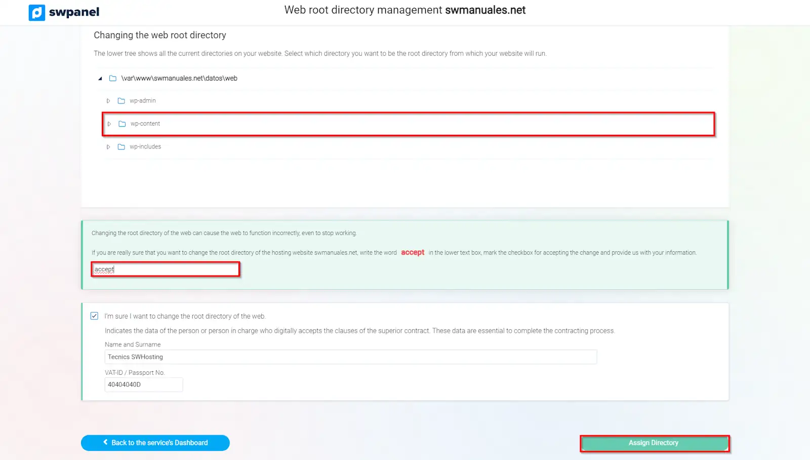Expand the wp-admin folder arrow
The width and height of the screenshot is (810, 460).
(x=108, y=101)
